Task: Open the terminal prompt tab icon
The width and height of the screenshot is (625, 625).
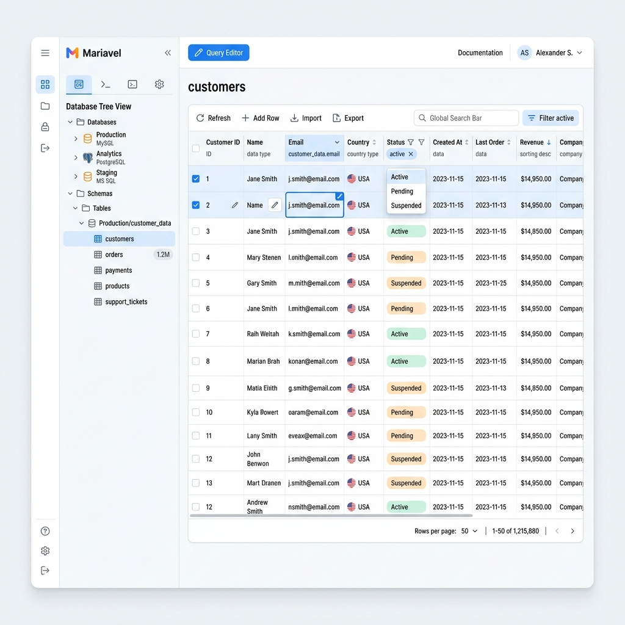Action: click(106, 84)
